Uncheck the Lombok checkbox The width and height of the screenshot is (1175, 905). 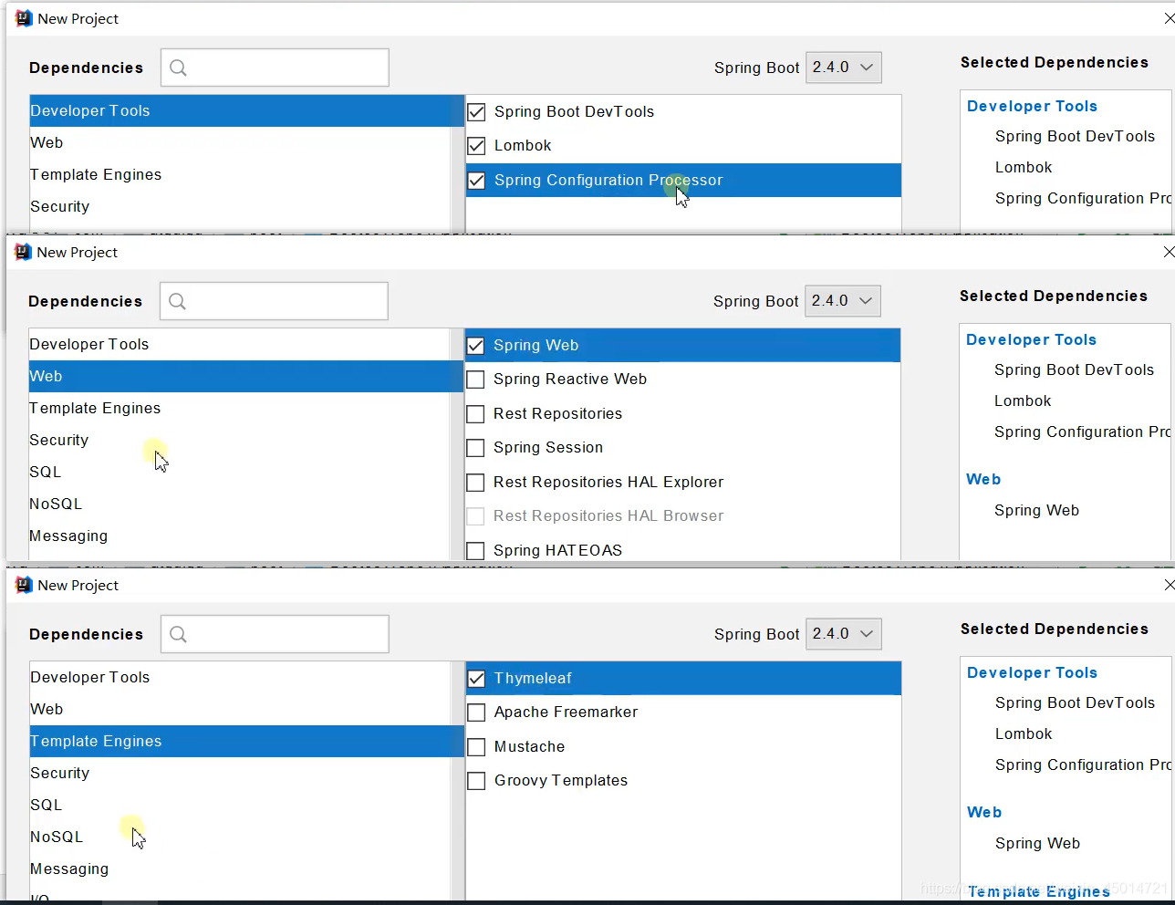476,146
